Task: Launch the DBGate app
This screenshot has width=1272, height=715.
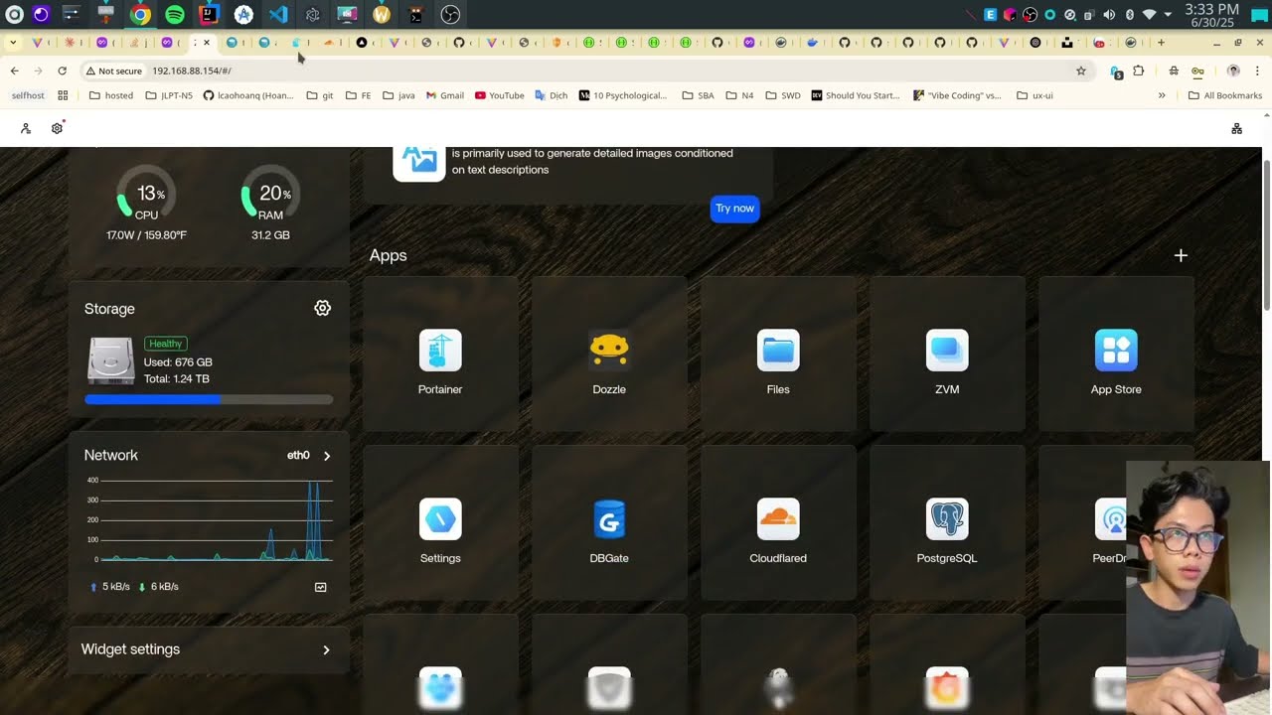Action: 609,522
